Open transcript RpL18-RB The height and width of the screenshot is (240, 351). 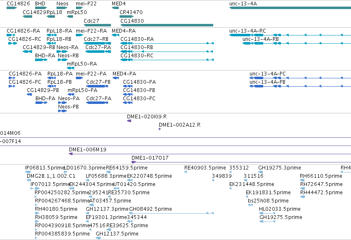click(59, 39)
